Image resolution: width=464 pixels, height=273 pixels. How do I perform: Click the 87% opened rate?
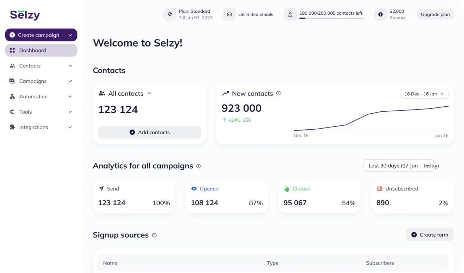point(256,203)
